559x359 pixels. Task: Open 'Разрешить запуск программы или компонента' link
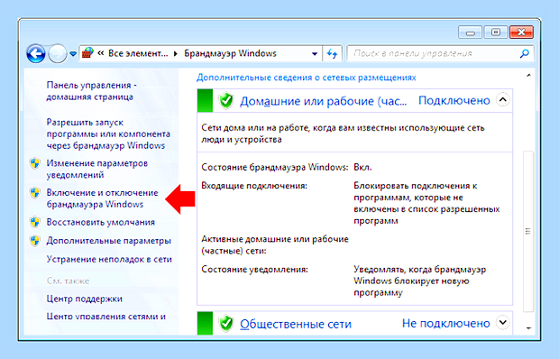click(108, 133)
